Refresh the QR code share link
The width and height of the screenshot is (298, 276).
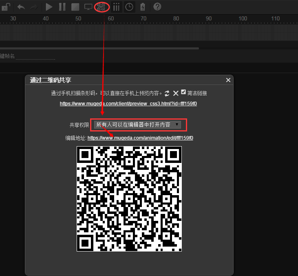click(167, 93)
